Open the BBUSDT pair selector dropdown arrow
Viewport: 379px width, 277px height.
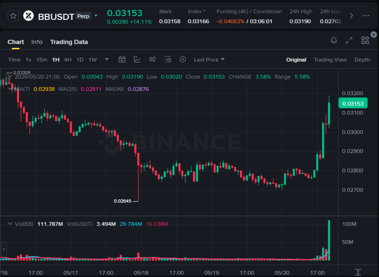pyautogui.click(x=96, y=16)
